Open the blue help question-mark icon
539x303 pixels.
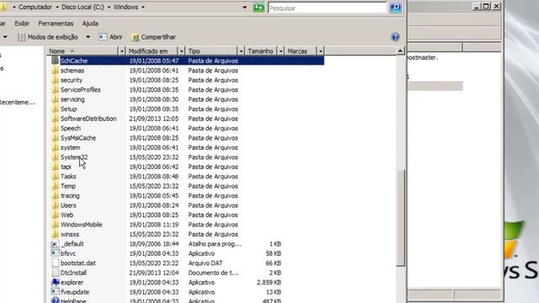[395, 37]
